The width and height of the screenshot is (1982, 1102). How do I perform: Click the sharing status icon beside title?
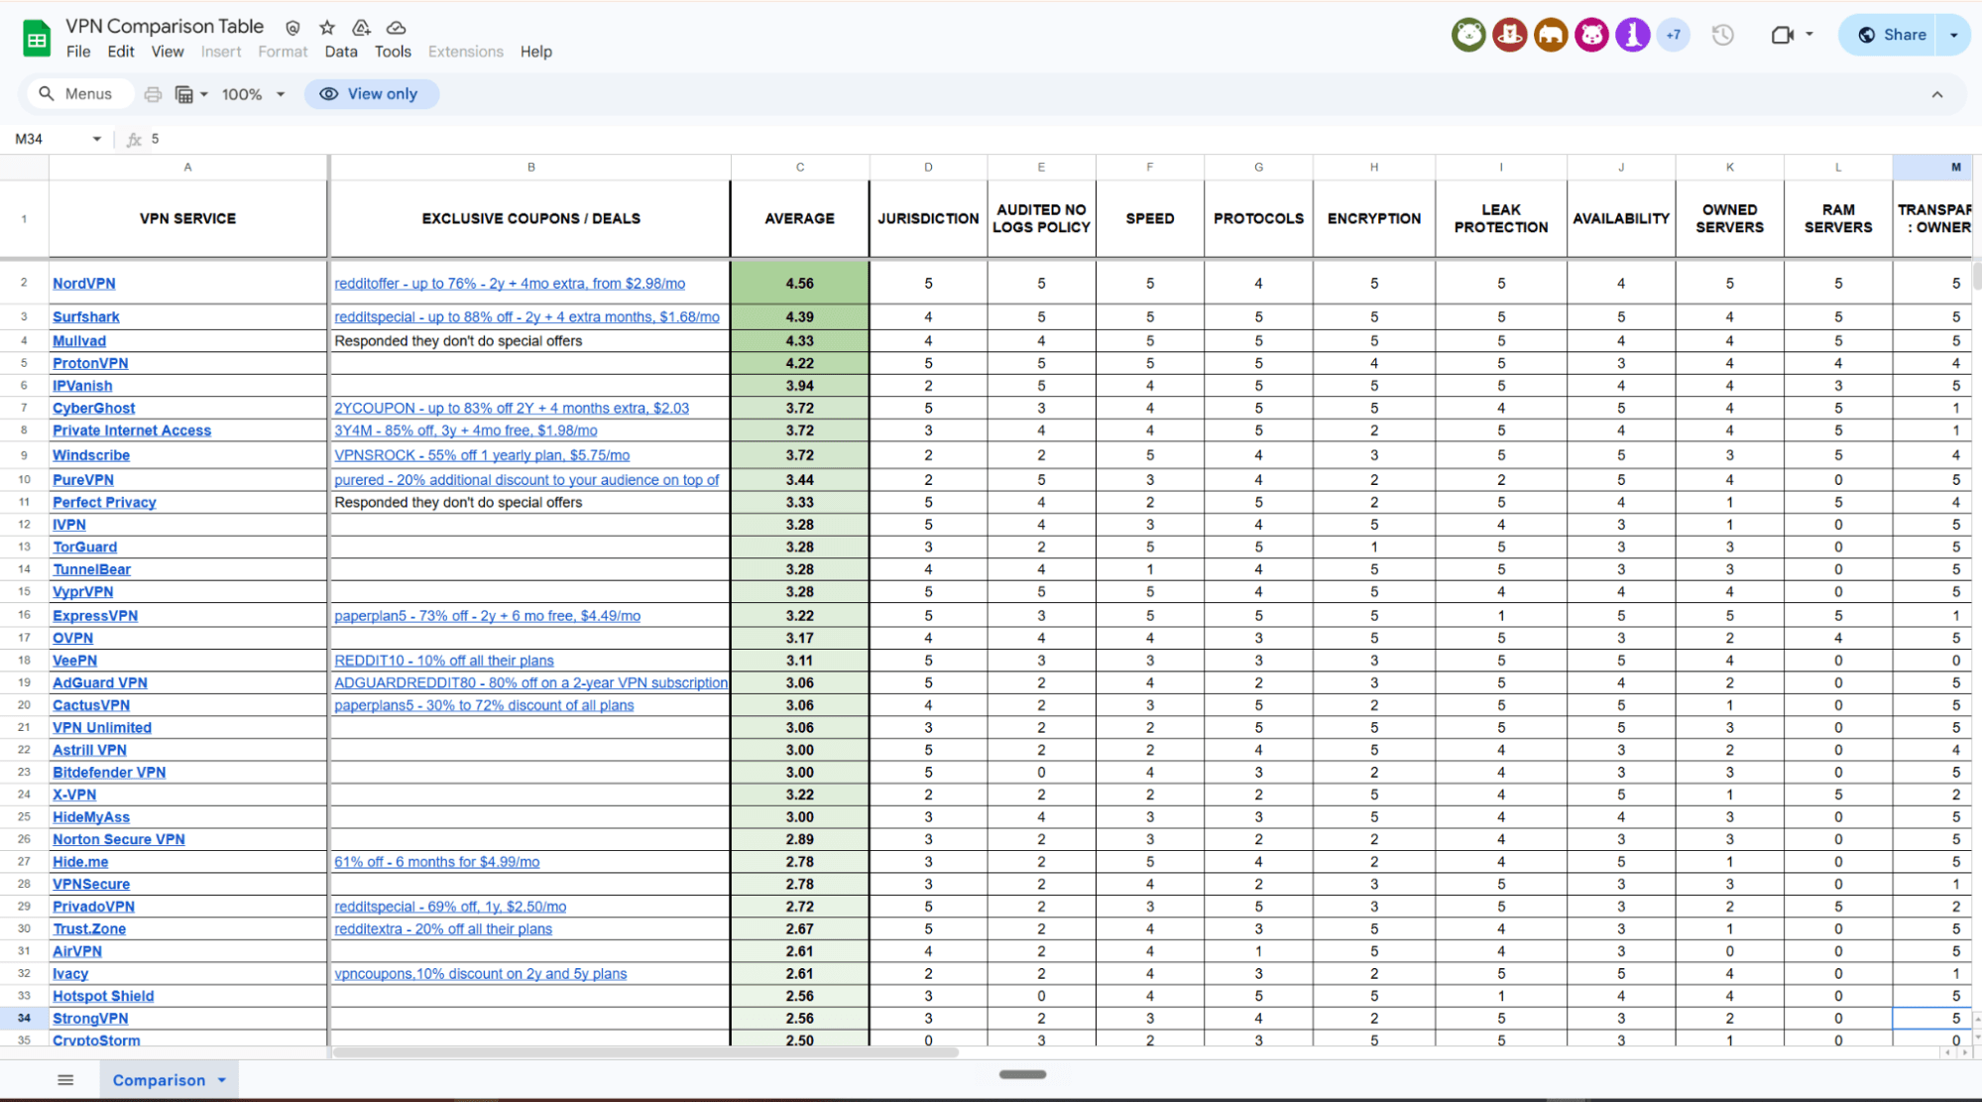point(292,28)
